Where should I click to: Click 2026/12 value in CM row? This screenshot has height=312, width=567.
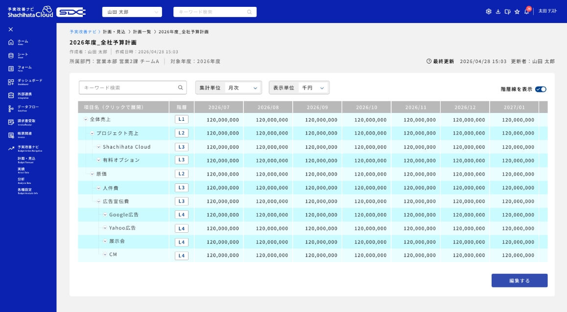469,255
